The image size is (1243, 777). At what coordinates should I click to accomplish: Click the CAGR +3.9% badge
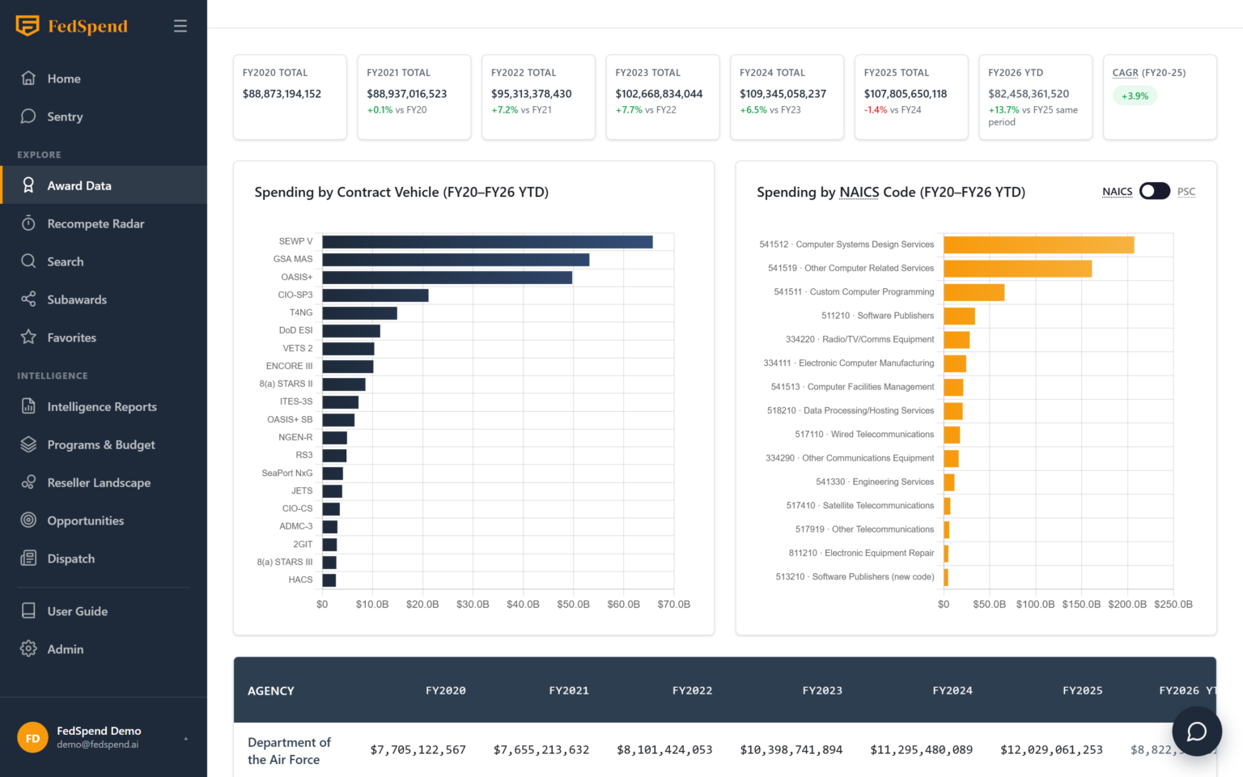(1135, 96)
